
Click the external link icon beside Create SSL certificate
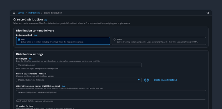(176, 80)
